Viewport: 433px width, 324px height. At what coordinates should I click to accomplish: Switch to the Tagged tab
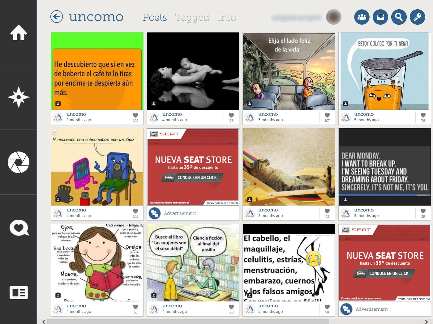[x=192, y=18]
